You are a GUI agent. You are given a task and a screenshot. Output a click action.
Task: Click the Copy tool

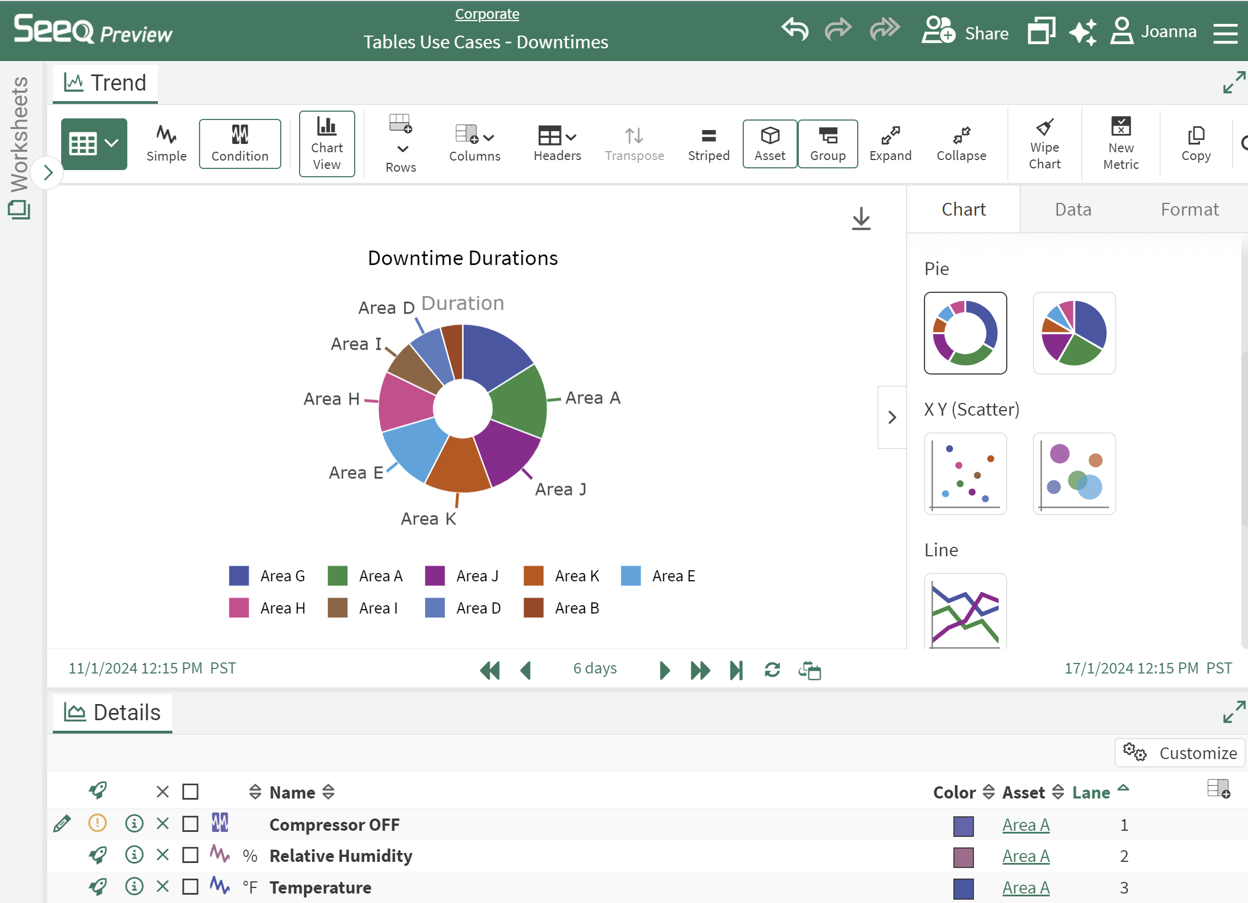point(1196,144)
